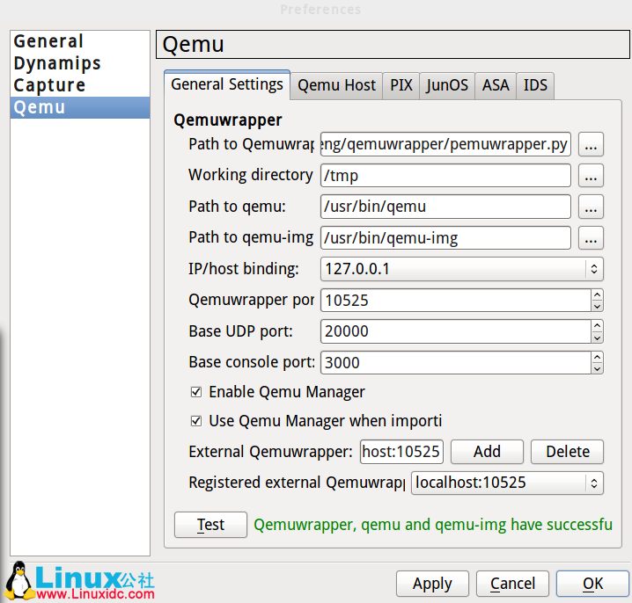The image size is (632, 603).
Task: Click browse button for Path to Qemuwrapper
Action: 591,144
